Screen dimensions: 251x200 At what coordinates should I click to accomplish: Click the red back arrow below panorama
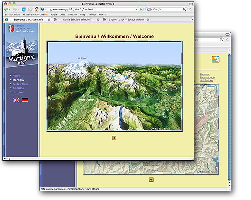point(114,138)
